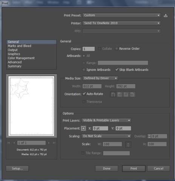Click the Overlap stepper arrows
The image size is (175, 181).
pyautogui.click(x=149, y=136)
